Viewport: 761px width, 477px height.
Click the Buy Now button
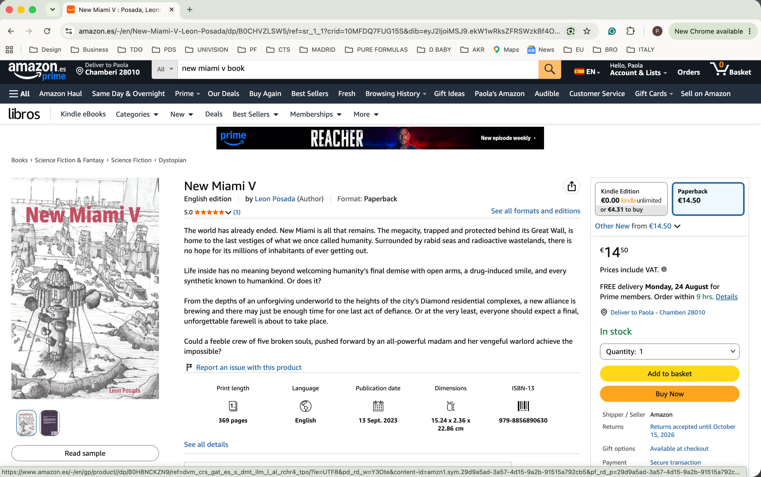(x=670, y=394)
